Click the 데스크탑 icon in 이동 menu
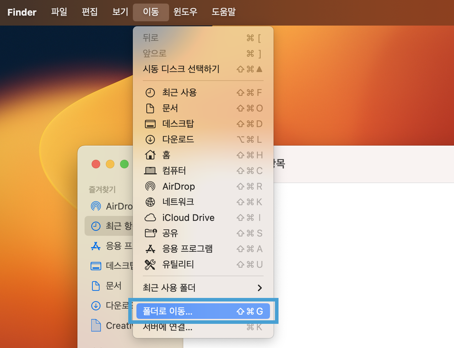Screen dimensions: 454x348 150,124
